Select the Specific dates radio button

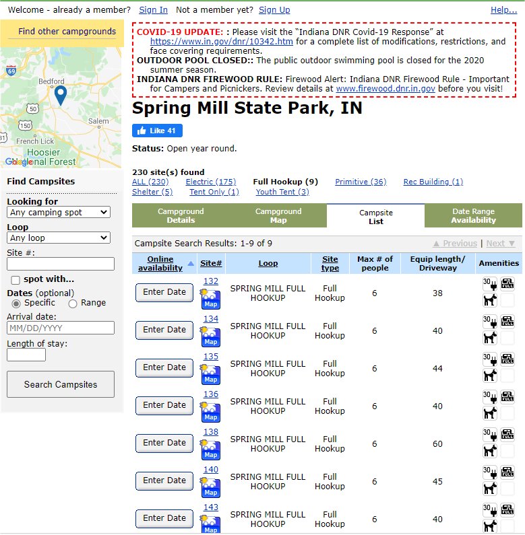pyautogui.click(x=16, y=304)
